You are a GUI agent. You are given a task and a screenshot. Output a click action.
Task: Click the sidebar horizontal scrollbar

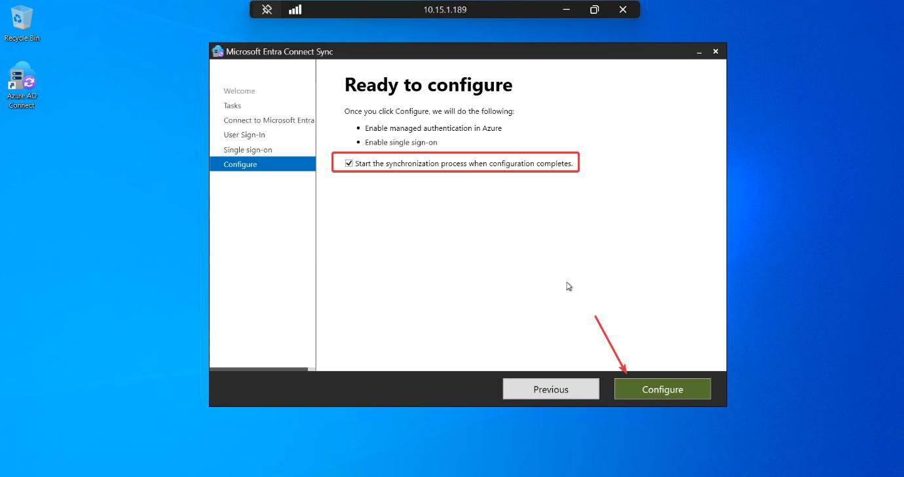coord(259,369)
